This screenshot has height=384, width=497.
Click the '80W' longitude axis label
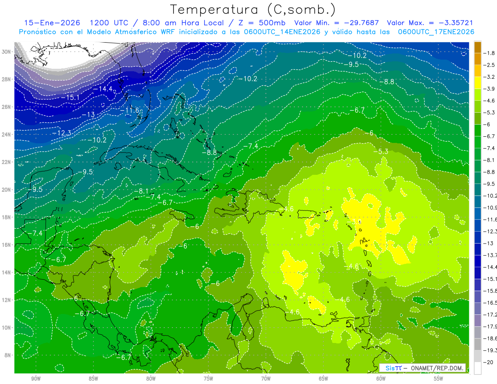[x=151, y=379]
